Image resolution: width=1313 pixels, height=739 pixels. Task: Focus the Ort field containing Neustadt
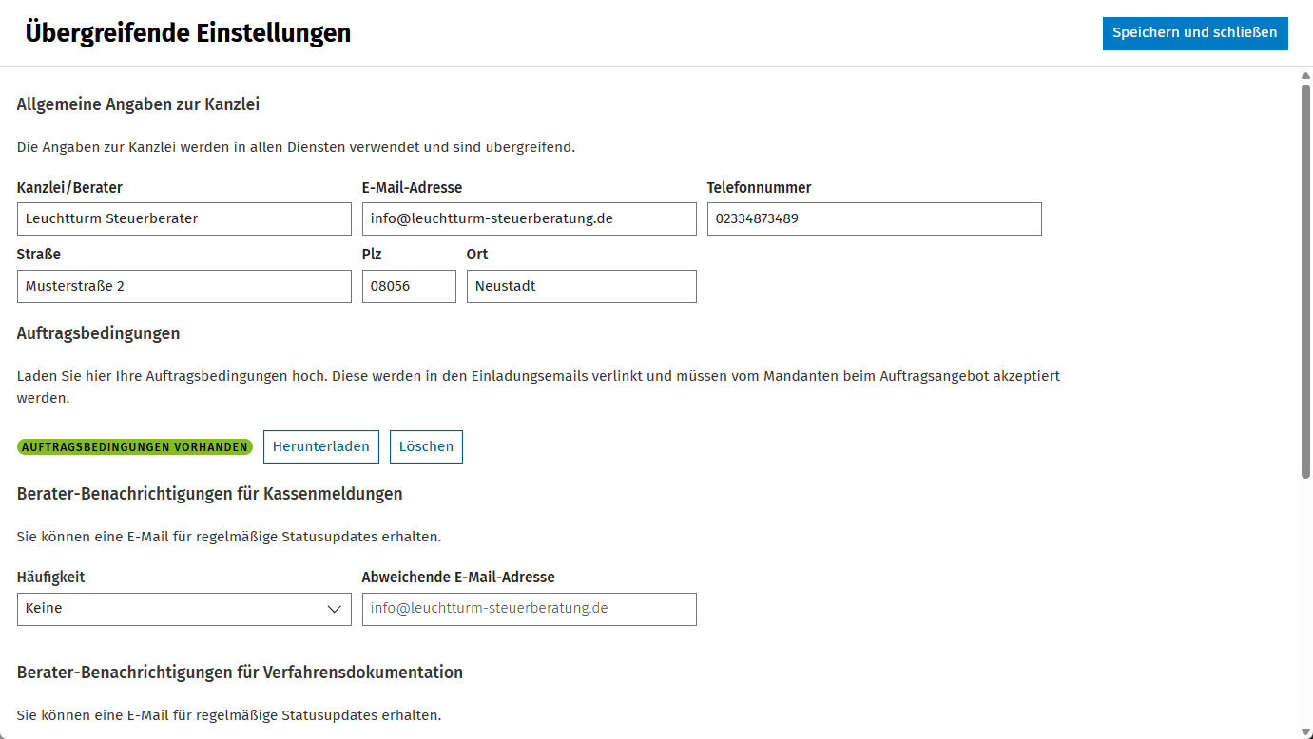(582, 286)
